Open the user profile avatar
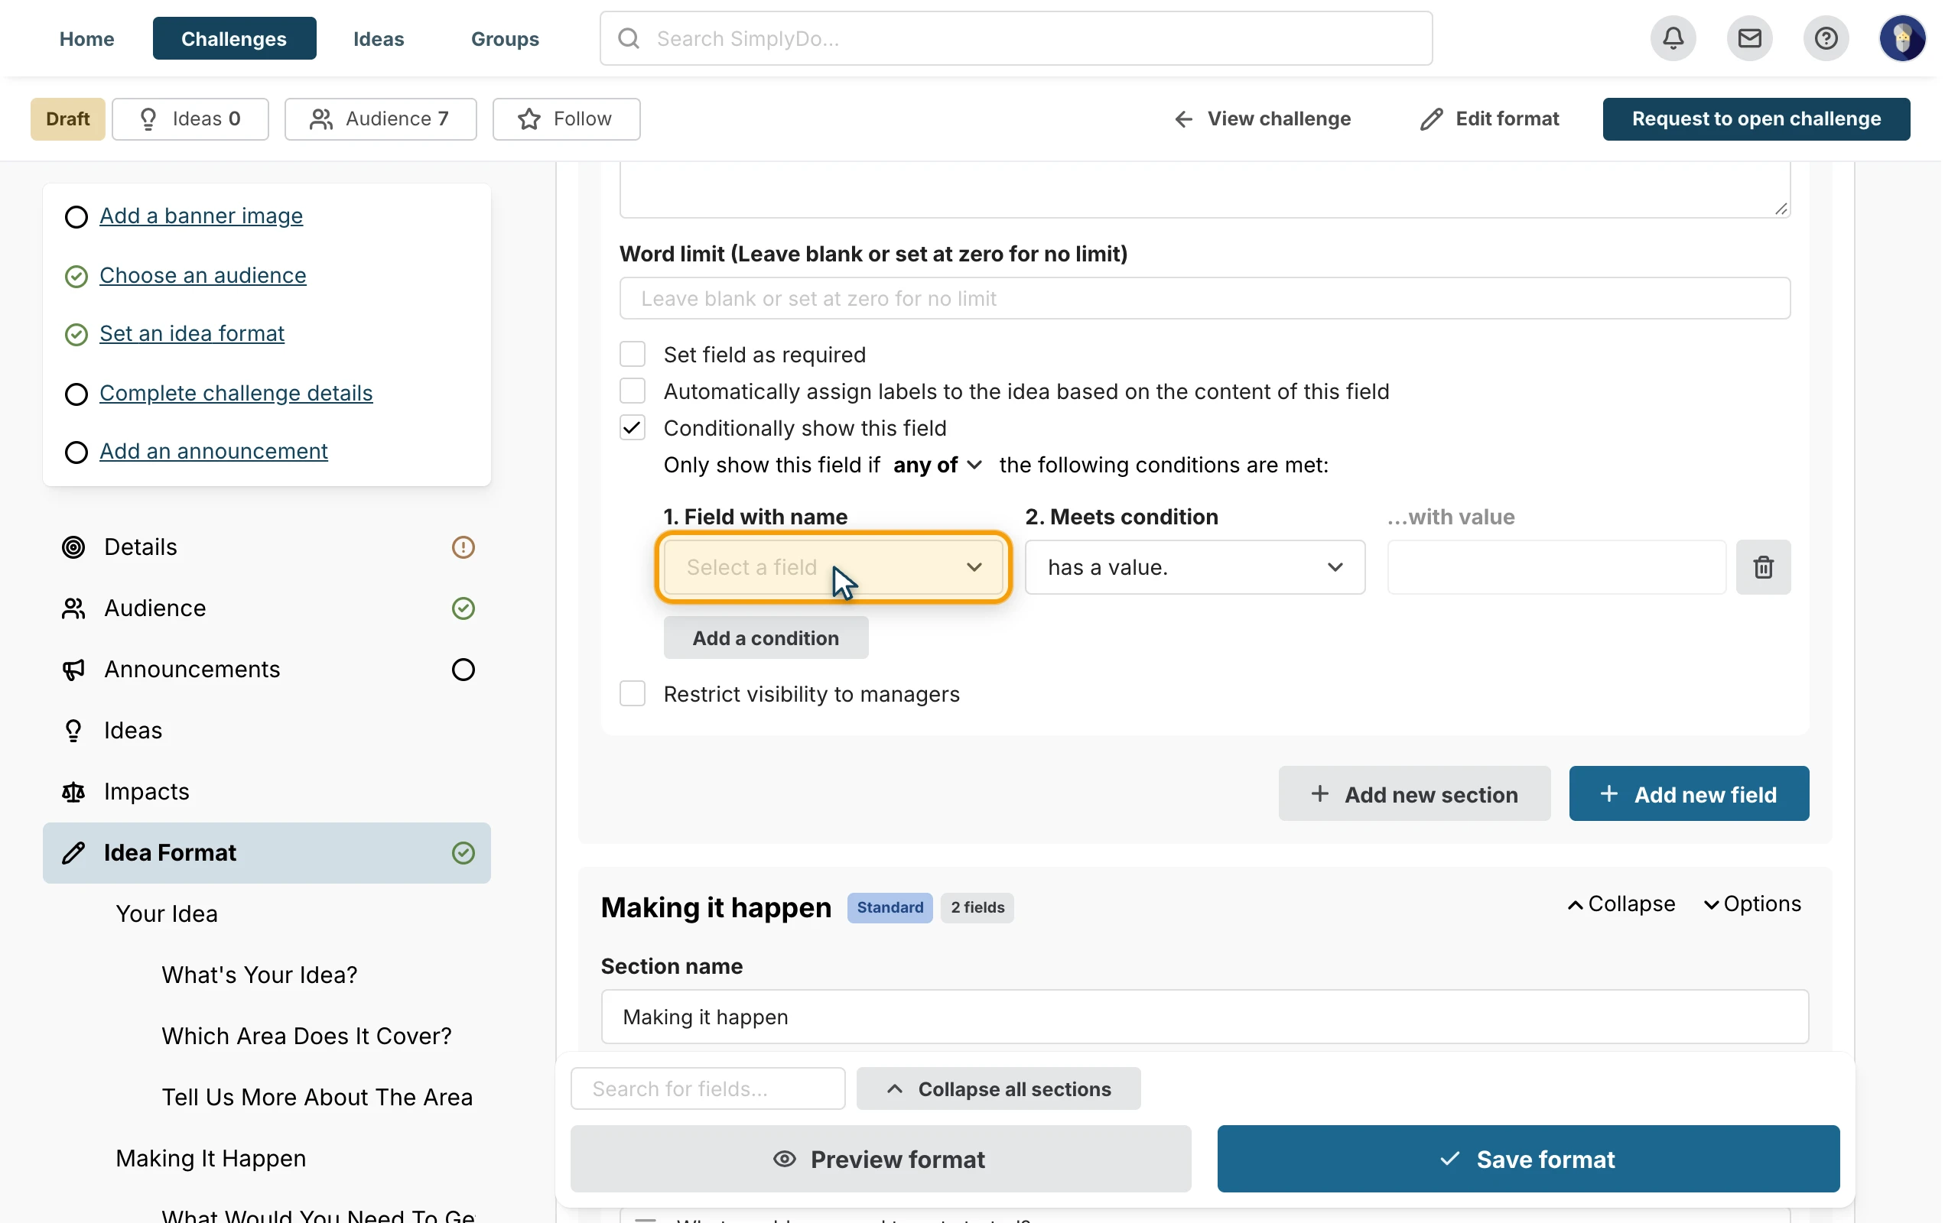The width and height of the screenshot is (1958, 1223). tap(1902, 38)
